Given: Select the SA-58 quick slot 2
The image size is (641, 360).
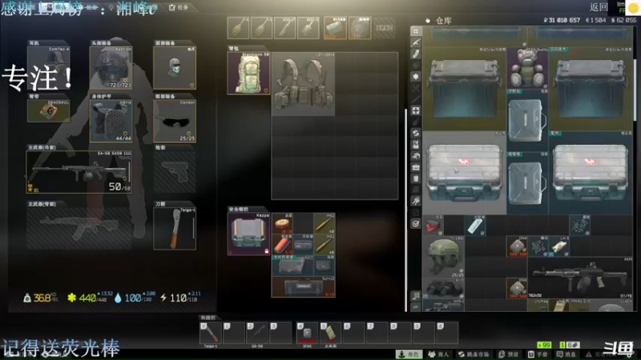Looking at the screenshot, I should coord(257,333).
